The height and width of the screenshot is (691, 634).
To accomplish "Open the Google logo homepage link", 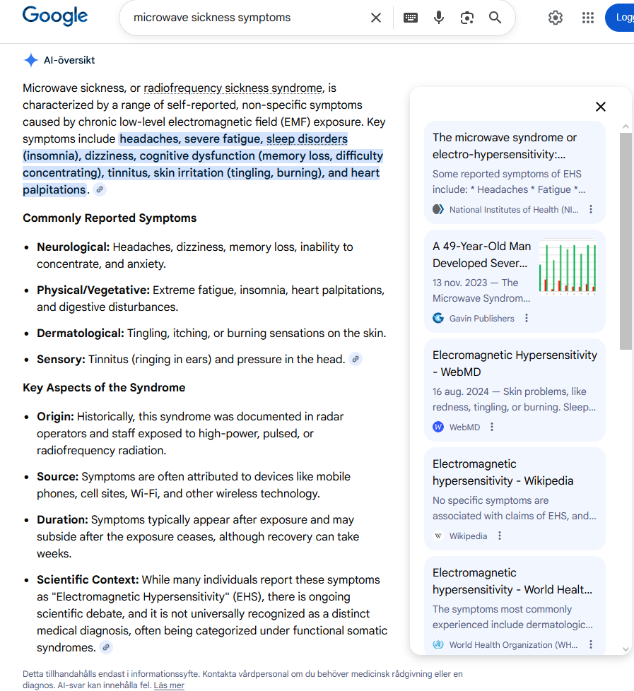I will 55,17.
